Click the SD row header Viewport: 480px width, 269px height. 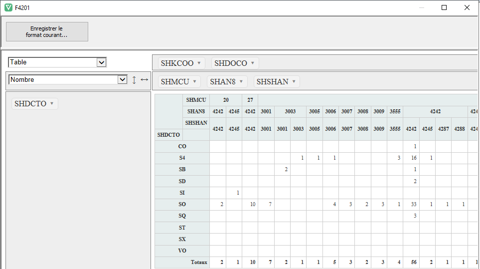182,181
